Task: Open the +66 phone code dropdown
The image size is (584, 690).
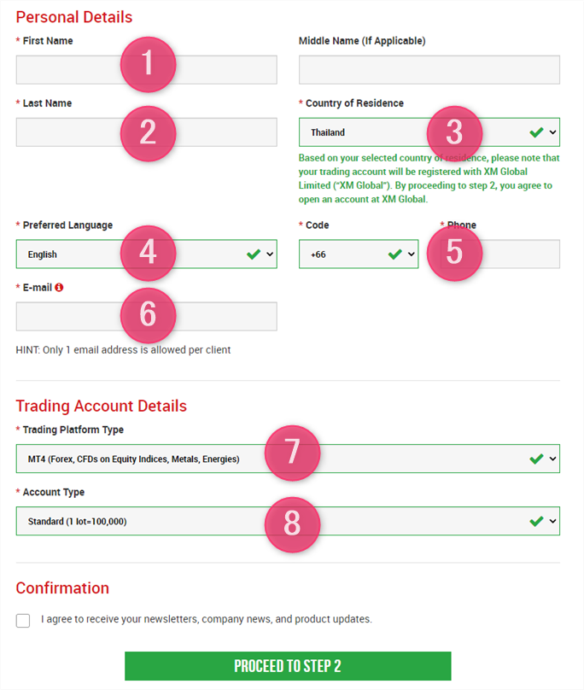Action: tap(358, 254)
